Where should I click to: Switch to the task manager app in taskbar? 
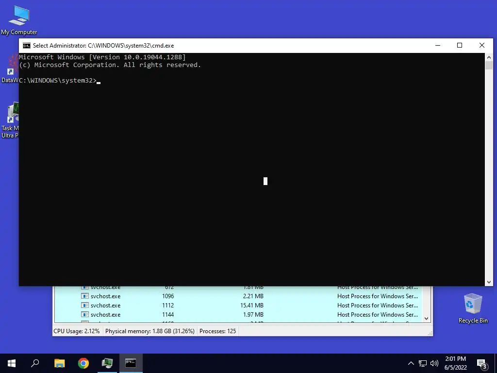107,363
